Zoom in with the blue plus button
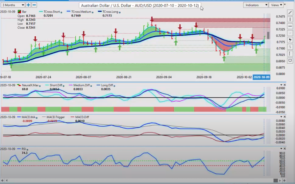 pos(28,5)
